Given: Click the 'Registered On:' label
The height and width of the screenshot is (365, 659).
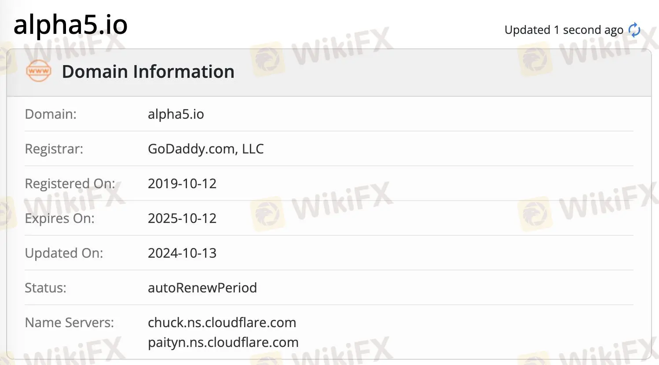Looking at the screenshot, I should point(70,183).
